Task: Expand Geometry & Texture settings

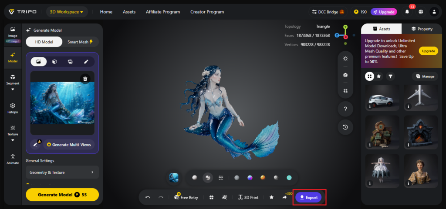Action: [62, 172]
